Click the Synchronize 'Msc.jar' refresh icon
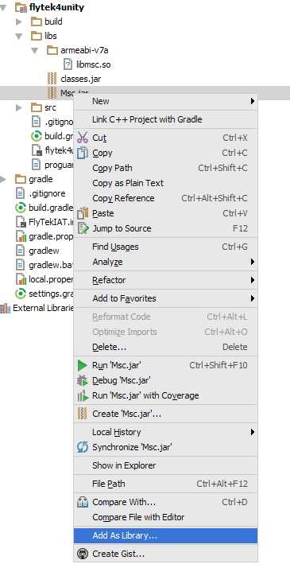 point(83,447)
